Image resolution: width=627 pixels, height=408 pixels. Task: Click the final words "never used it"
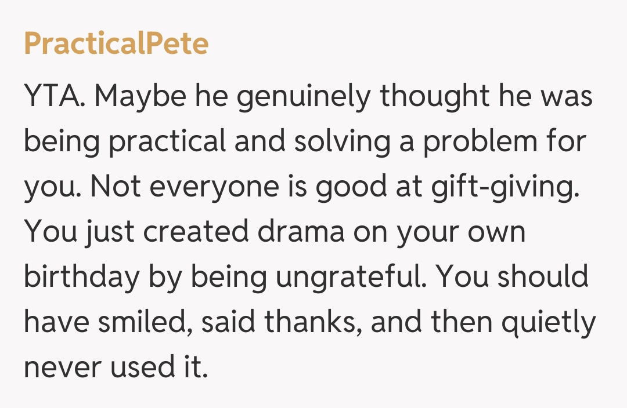116,367
